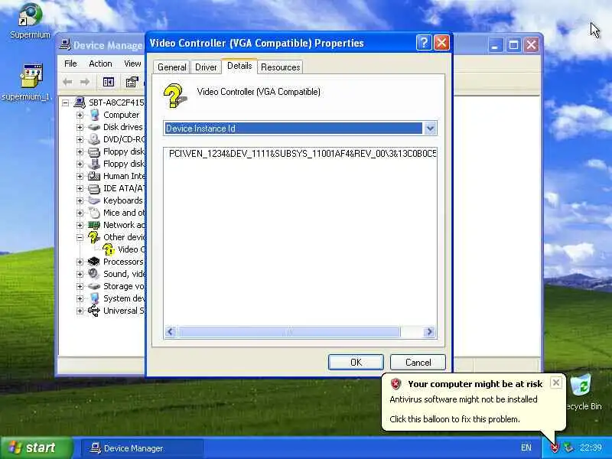Click the horizontal scrollbar thumb in details list

pos(289,332)
